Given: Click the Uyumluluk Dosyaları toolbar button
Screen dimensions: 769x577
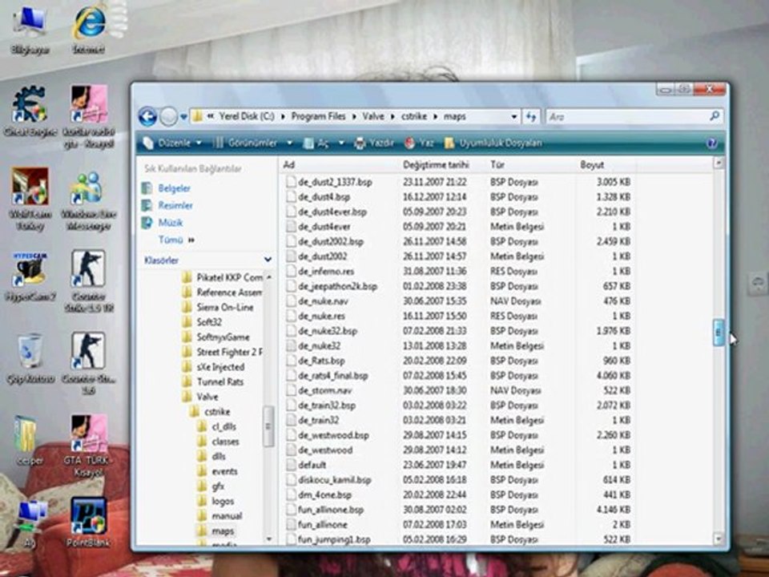Looking at the screenshot, I should pos(493,143).
